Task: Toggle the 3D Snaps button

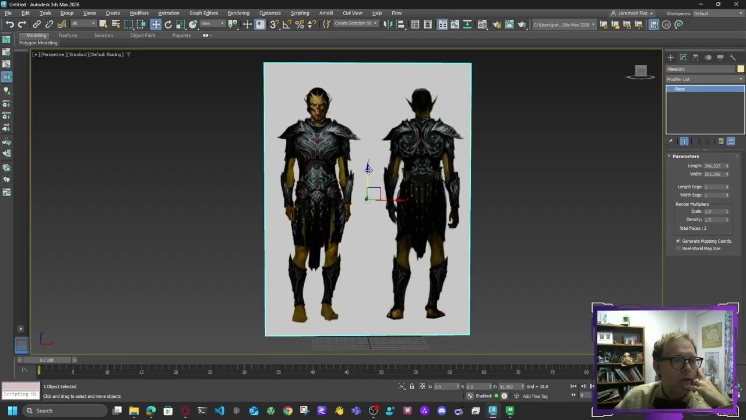Action: tap(275, 24)
